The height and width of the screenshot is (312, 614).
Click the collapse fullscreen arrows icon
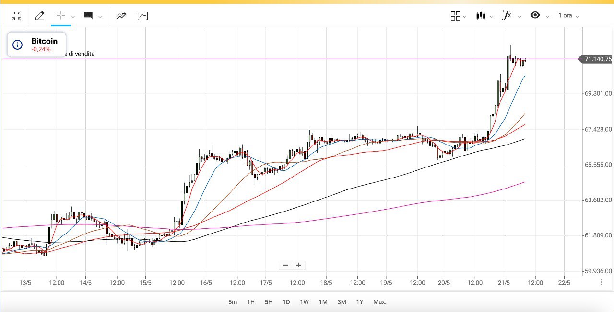point(17,16)
